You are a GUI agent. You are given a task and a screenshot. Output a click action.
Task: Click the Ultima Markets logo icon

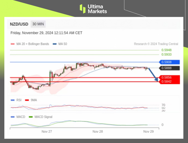[83, 8]
